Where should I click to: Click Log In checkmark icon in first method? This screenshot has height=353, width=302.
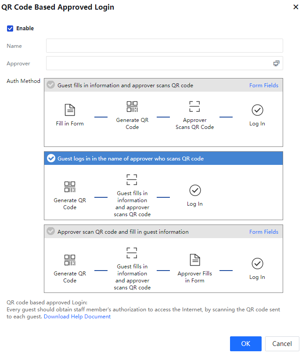pos(257,110)
